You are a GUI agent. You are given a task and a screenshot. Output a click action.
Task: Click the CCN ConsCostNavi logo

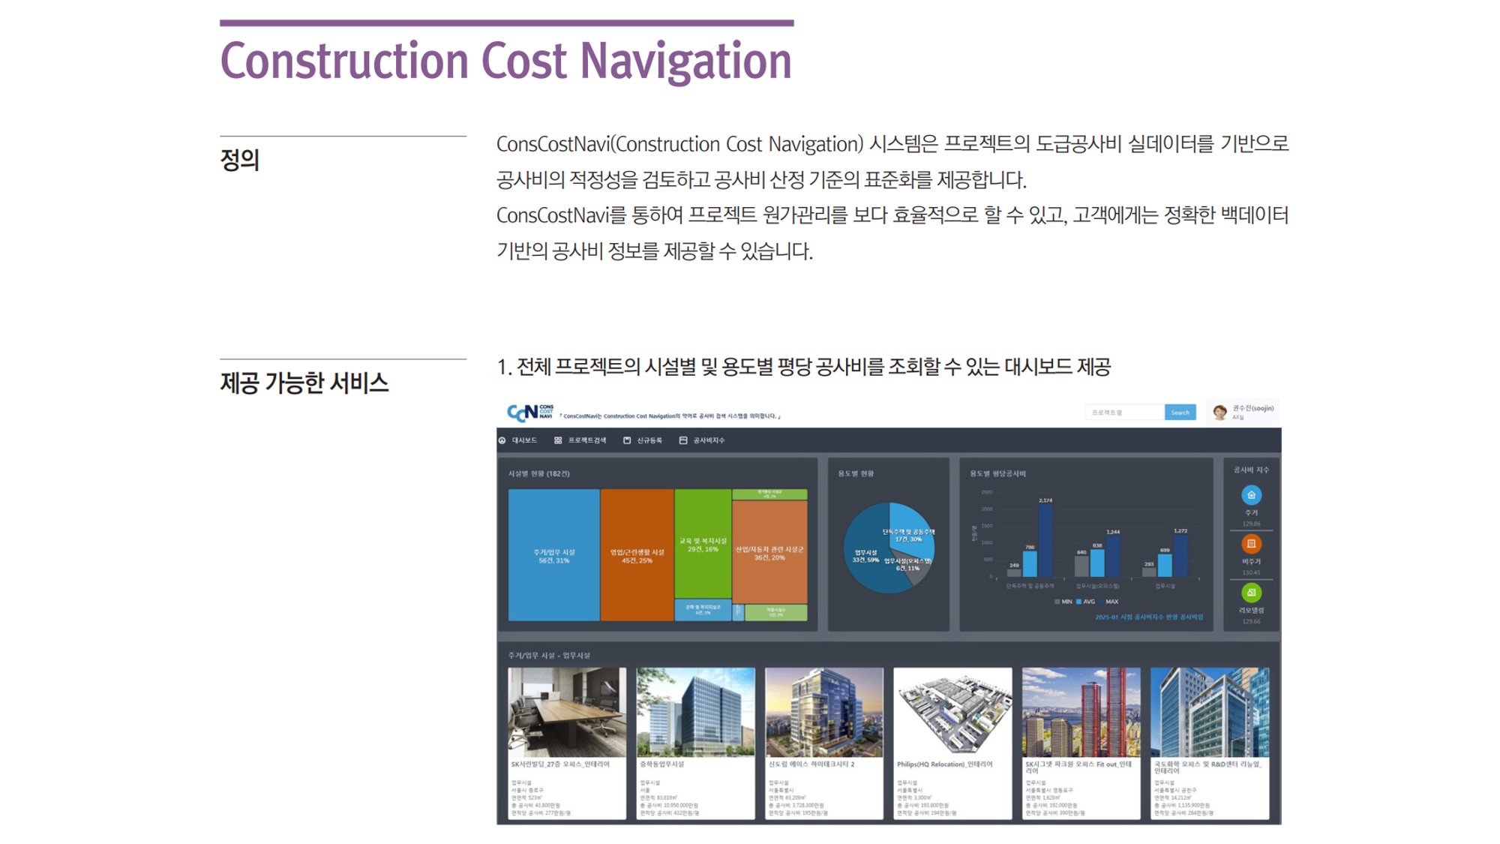(x=530, y=413)
